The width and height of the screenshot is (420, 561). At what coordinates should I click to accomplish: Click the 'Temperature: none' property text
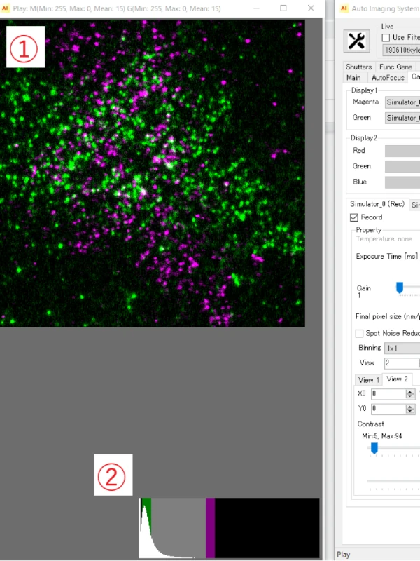pos(384,239)
